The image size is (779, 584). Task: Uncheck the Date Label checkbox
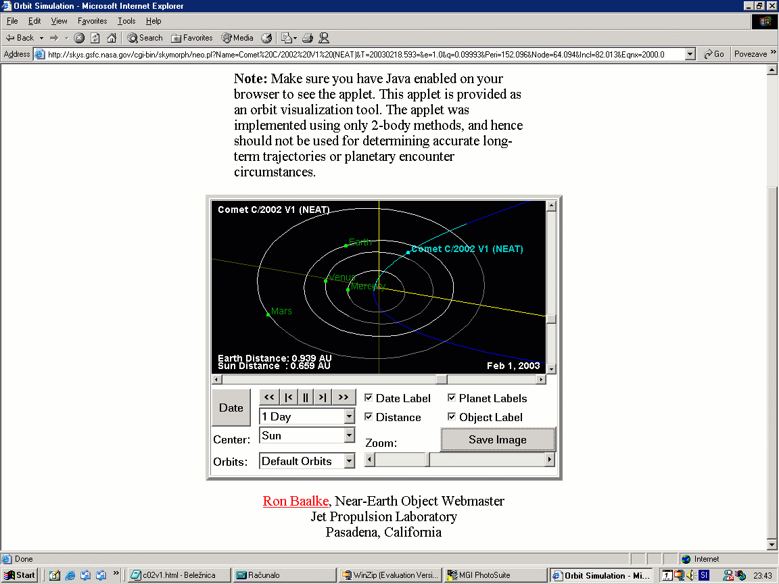(369, 398)
